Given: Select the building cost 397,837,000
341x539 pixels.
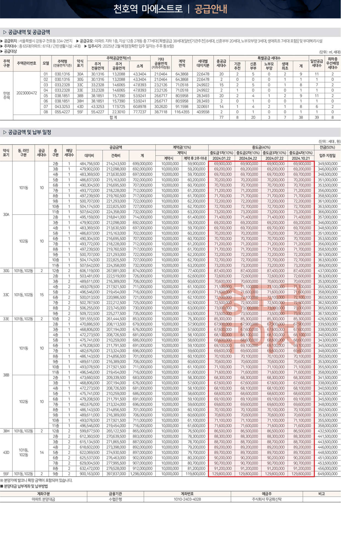Looking at the screenshot, I should (x=116, y=474).
